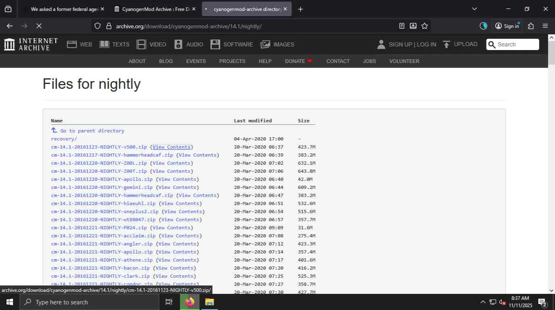Close the CyanogenMod Archive tab
This screenshot has height=310, width=555.
coord(194,9)
